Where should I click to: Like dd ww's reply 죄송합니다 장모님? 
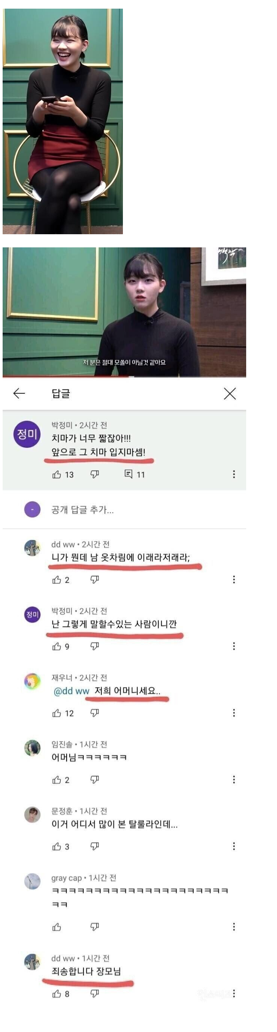tap(57, 994)
